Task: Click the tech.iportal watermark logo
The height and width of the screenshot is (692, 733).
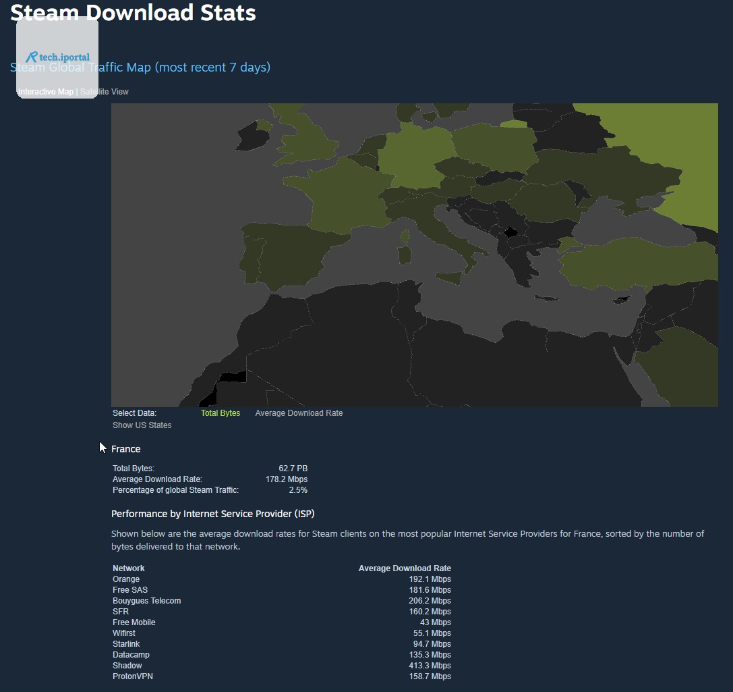Action: click(57, 57)
